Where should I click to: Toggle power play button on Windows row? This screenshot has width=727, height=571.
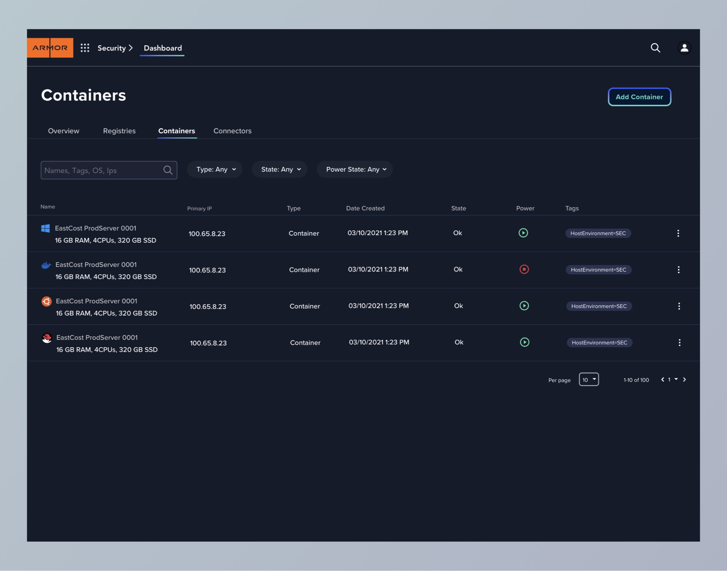click(523, 233)
